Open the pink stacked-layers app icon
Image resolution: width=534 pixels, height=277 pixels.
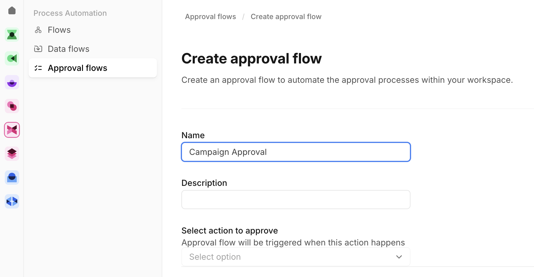pos(12,154)
